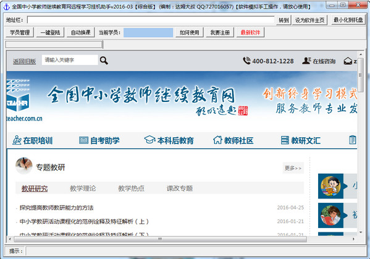The height and width of the screenshot is (259, 370).
Task: Click the 全国中小学教师继续教育网 banner title
Action: [141, 95]
